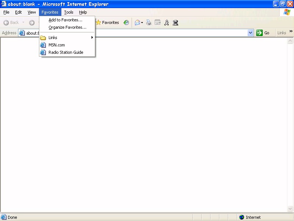Click the IE title bar icon
294x221 pixels.
pyautogui.click(x=3, y=4)
